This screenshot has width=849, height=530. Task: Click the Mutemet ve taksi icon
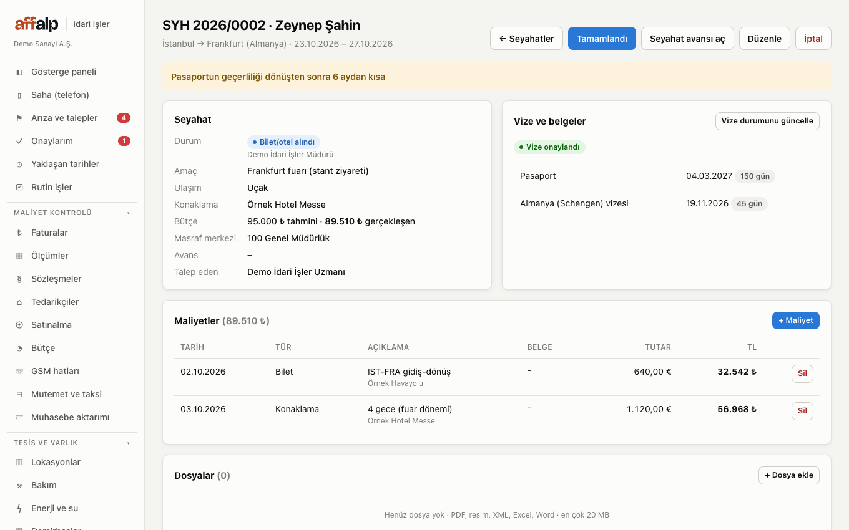point(19,394)
